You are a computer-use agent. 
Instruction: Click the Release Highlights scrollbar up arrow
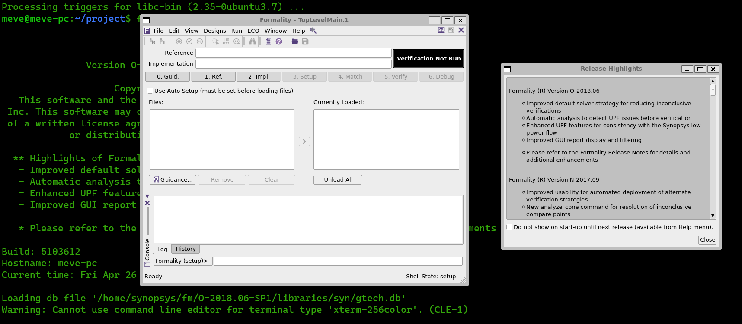point(713,81)
